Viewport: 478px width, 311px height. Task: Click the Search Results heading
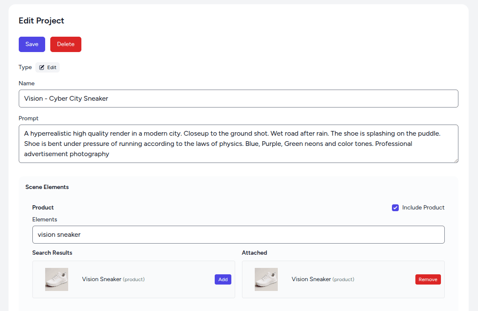(x=52, y=253)
